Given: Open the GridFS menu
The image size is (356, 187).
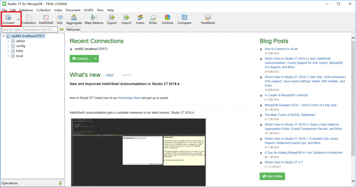Looking at the screenshot, I should point(88,10).
